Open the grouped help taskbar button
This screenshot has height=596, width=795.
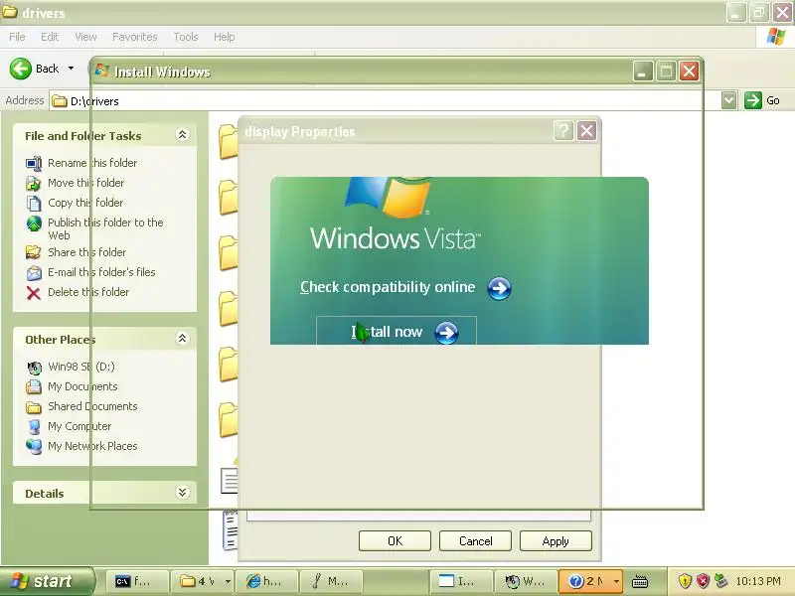590,581
